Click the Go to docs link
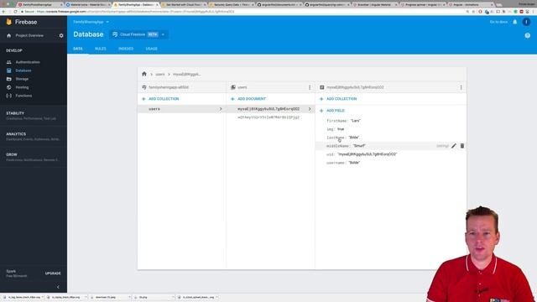Image resolution: width=537 pixels, height=302 pixels. [x=498, y=22]
